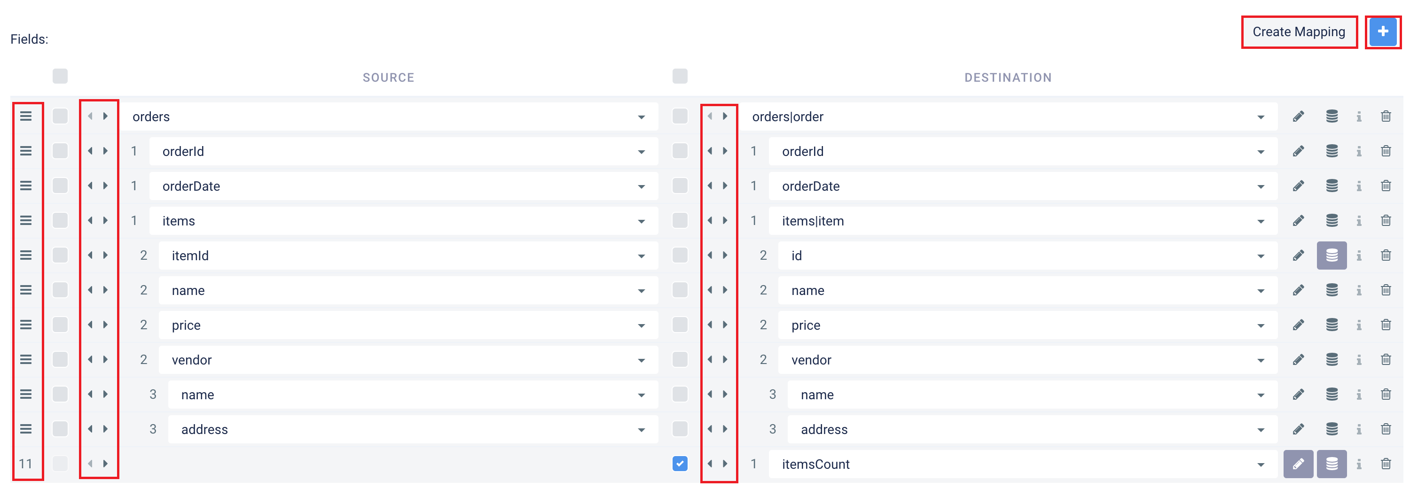Click the empty source field in row 11
This screenshot has width=1410, height=496.
coord(389,464)
